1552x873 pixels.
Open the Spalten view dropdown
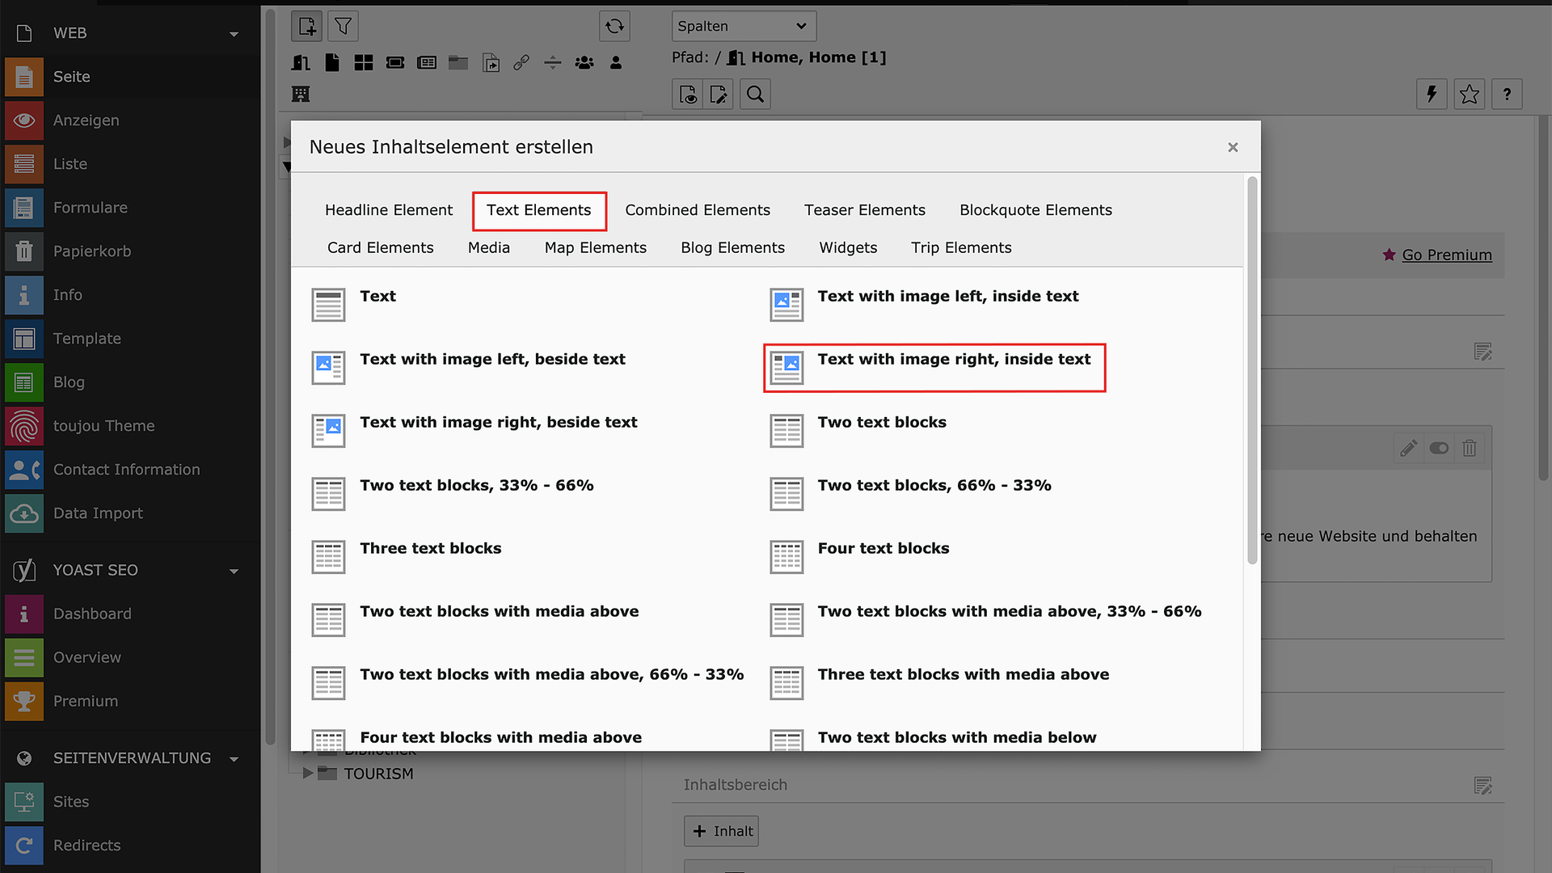click(744, 26)
